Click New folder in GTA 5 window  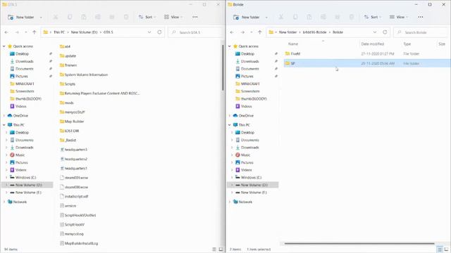pos(21,17)
